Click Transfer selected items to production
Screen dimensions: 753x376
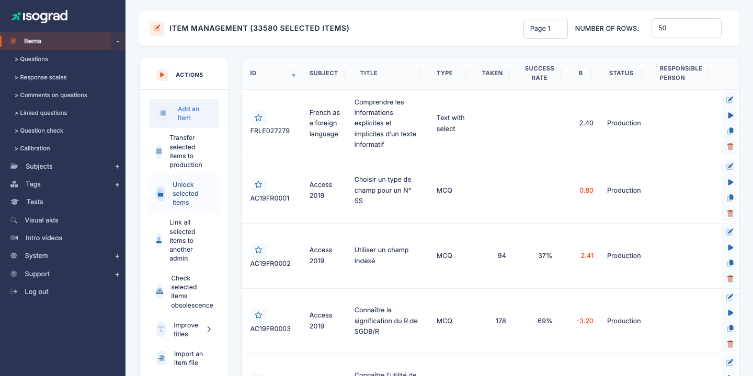184,151
